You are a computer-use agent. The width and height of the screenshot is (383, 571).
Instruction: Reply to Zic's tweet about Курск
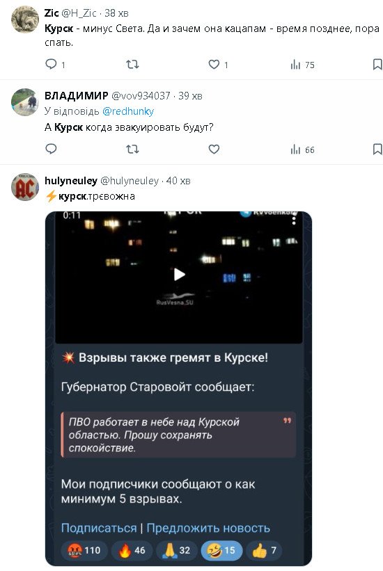[x=55, y=65]
